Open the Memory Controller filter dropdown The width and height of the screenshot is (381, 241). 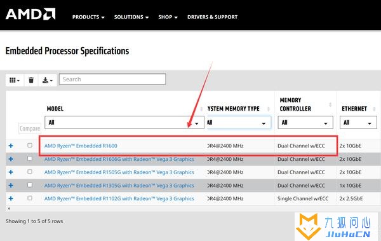point(305,123)
